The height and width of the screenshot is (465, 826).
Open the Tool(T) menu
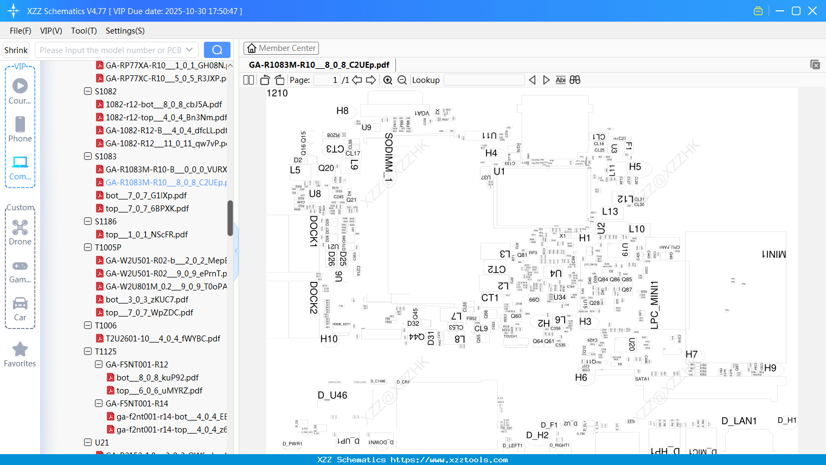(84, 31)
